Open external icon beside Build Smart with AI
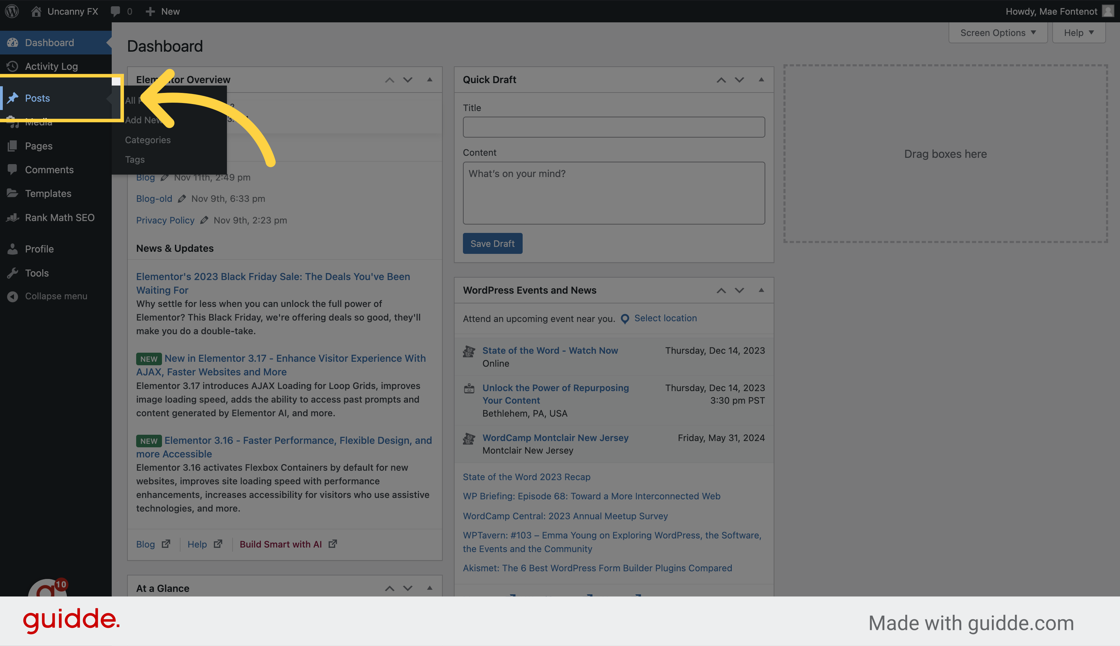 click(x=333, y=544)
